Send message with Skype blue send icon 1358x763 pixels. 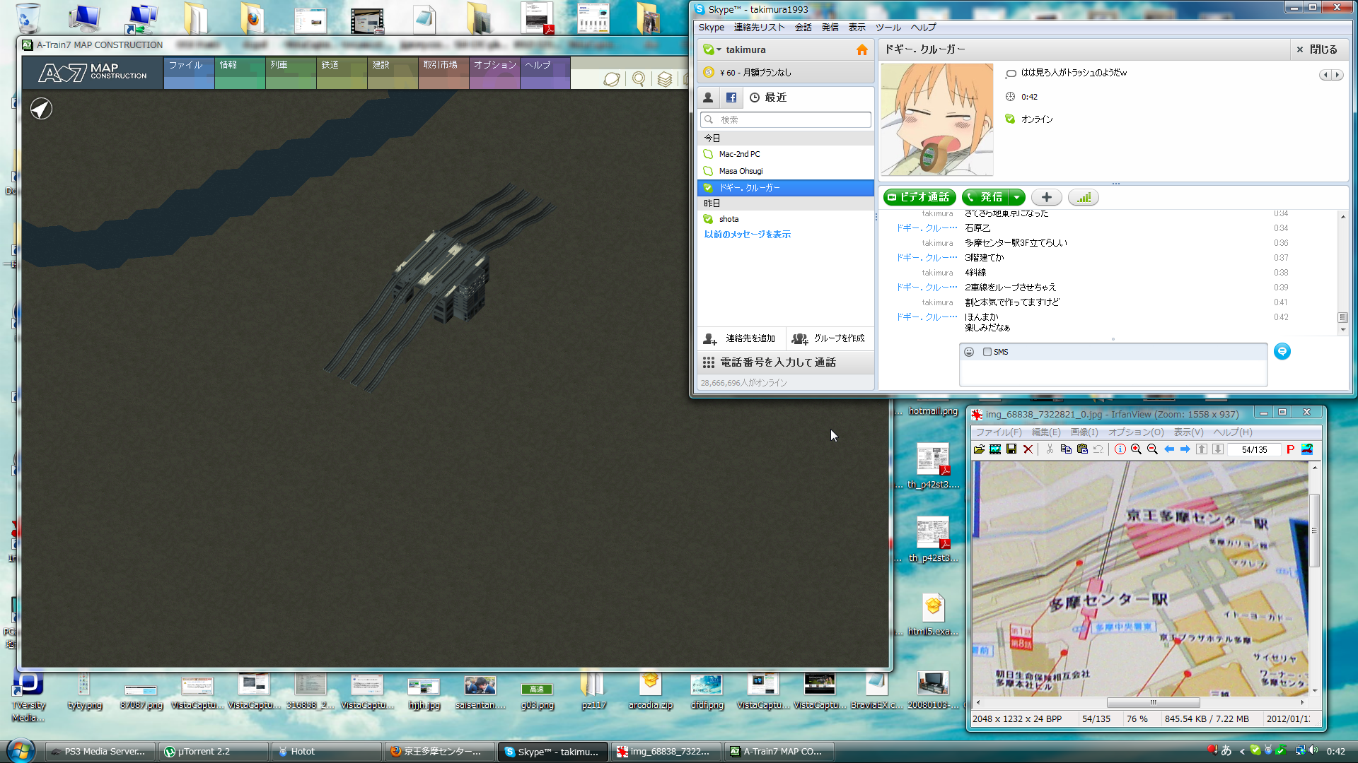click(1282, 351)
